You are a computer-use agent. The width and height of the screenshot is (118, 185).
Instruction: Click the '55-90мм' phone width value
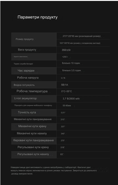tap(67, 106)
